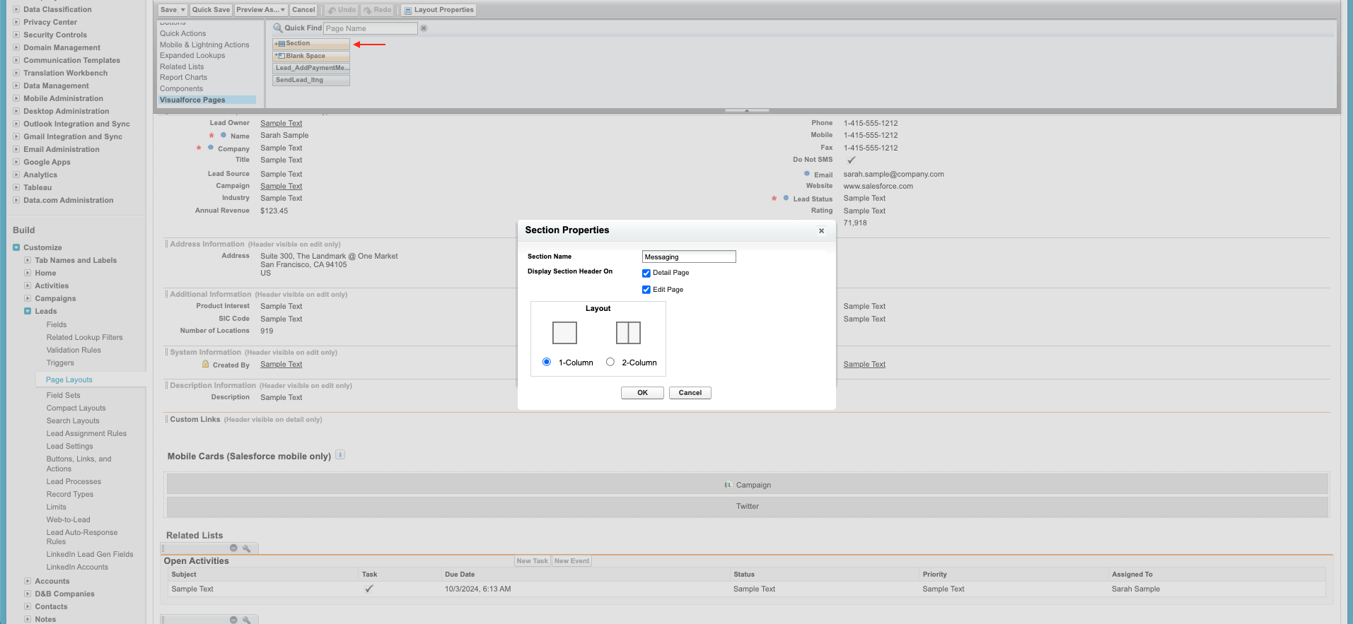
Task: Open the Save dropdown arrow
Action: [x=183, y=10]
